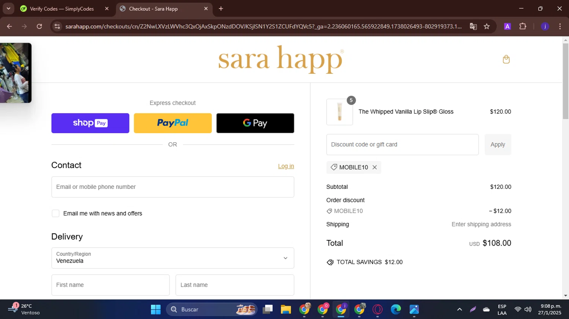
Task: Focus the First name field
Action: (110, 285)
